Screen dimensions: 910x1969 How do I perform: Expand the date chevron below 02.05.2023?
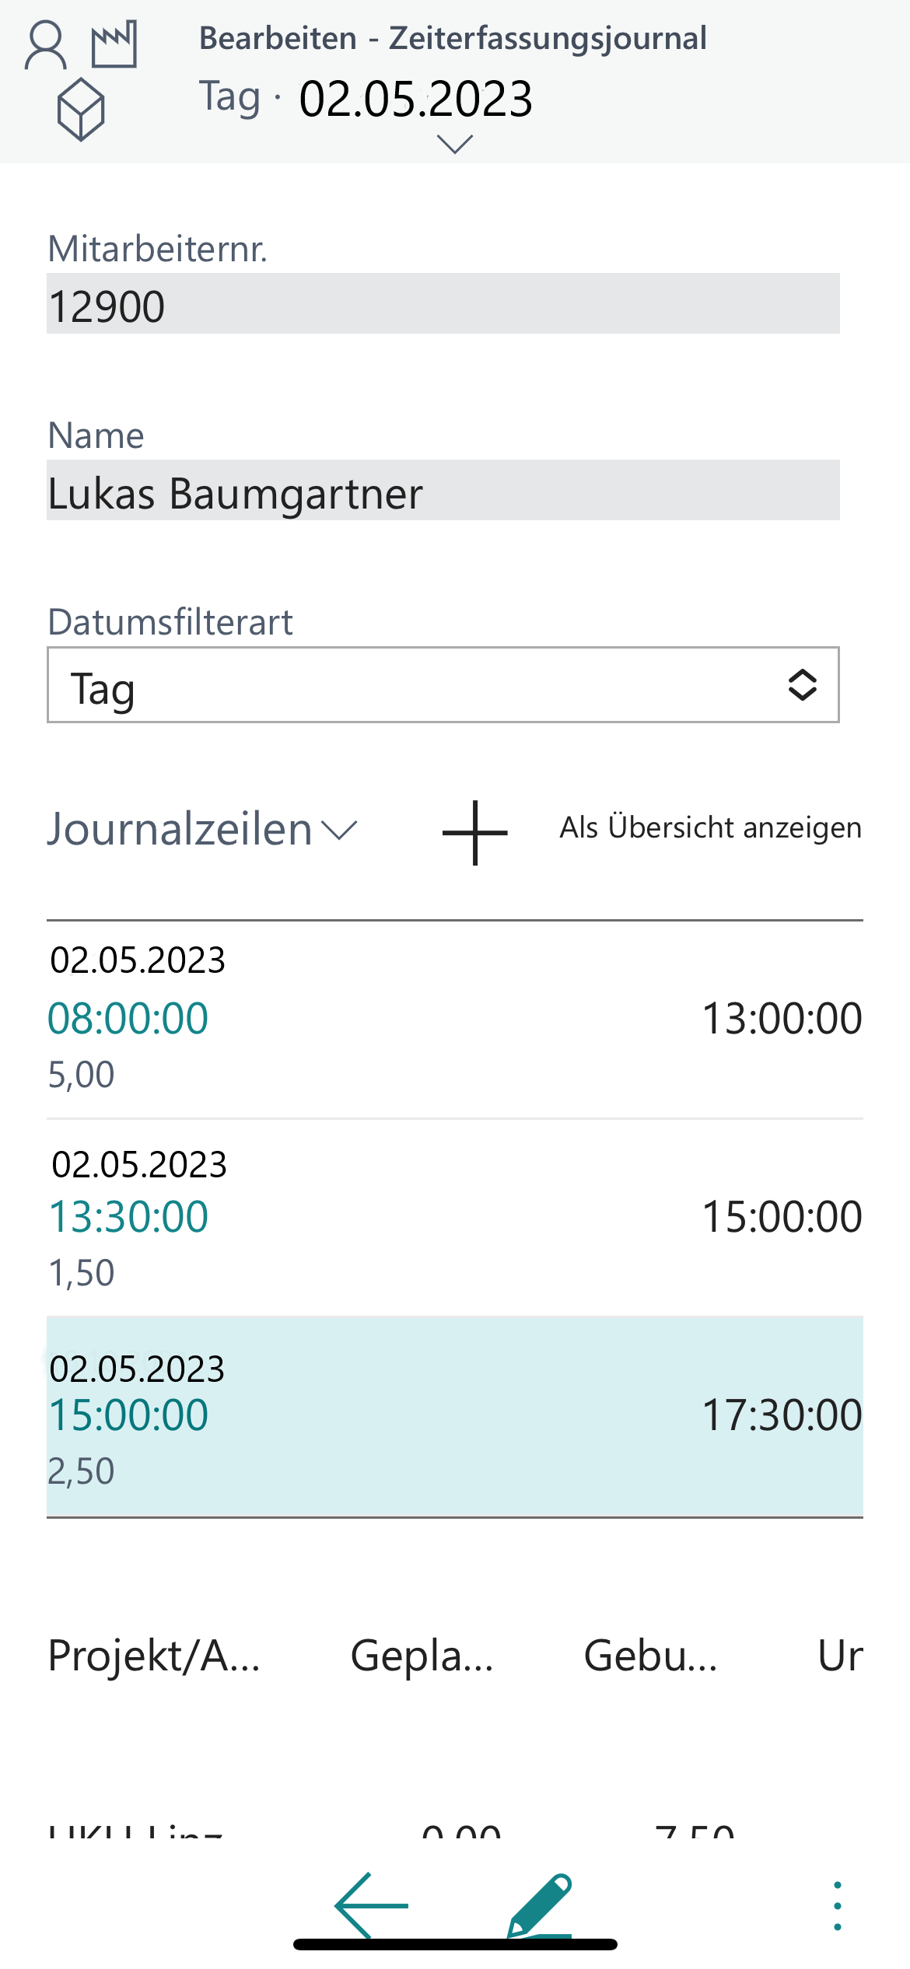tap(455, 144)
